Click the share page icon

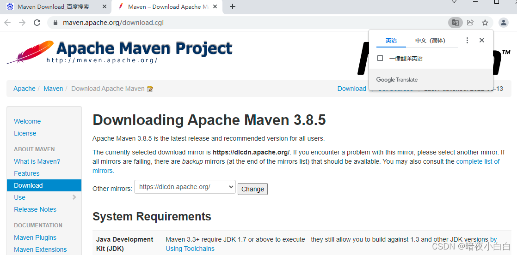470,23
